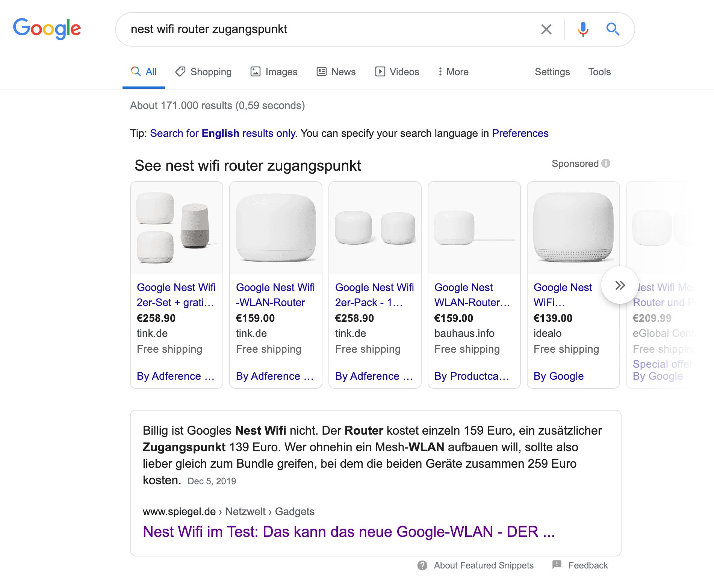Click the carousel next double-arrow button
The image size is (714, 579).
(620, 285)
